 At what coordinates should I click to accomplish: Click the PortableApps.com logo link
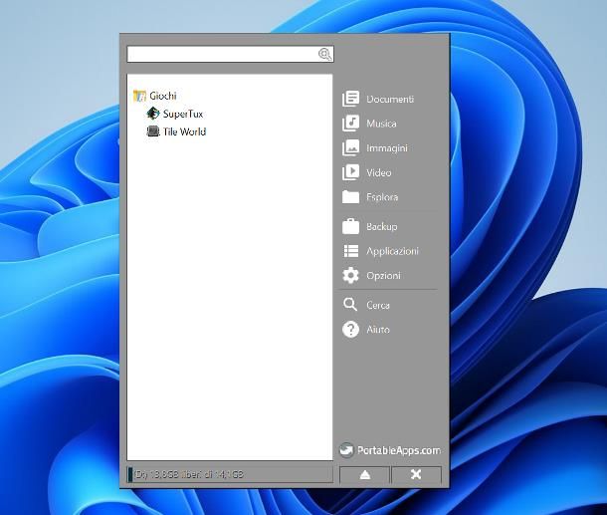(389, 450)
